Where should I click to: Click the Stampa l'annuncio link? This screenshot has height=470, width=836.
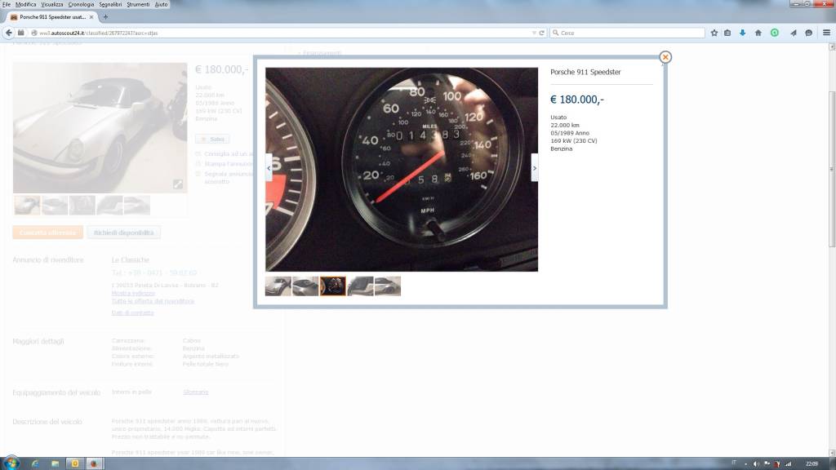click(229, 163)
